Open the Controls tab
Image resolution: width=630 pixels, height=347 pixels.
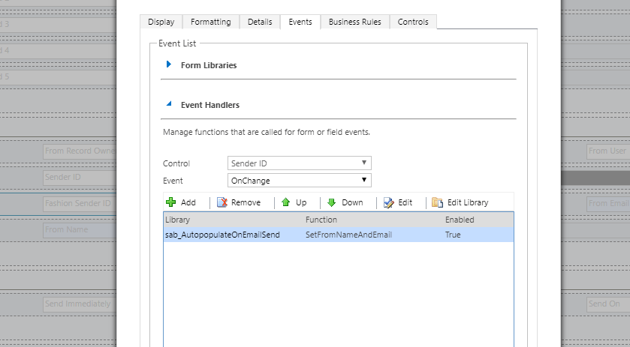click(414, 22)
